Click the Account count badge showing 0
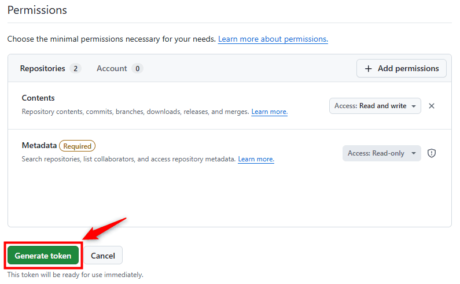 (137, 69)
